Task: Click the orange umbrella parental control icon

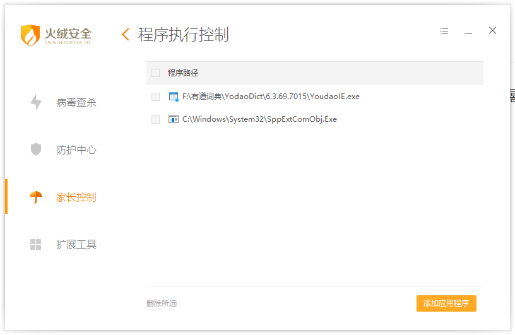Action: point(36,197)
